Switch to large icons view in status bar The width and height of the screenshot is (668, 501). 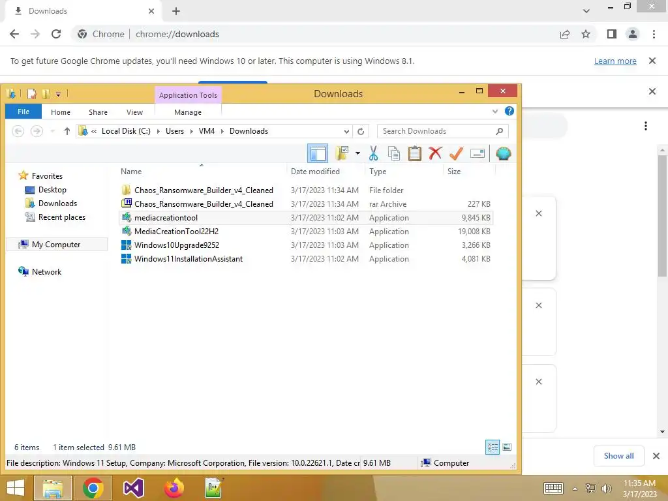tap(507, 447)
